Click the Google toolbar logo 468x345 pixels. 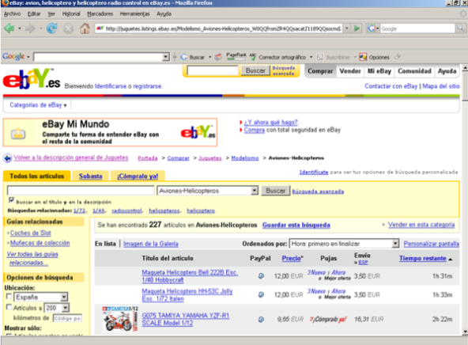click(x=13, y=56)
